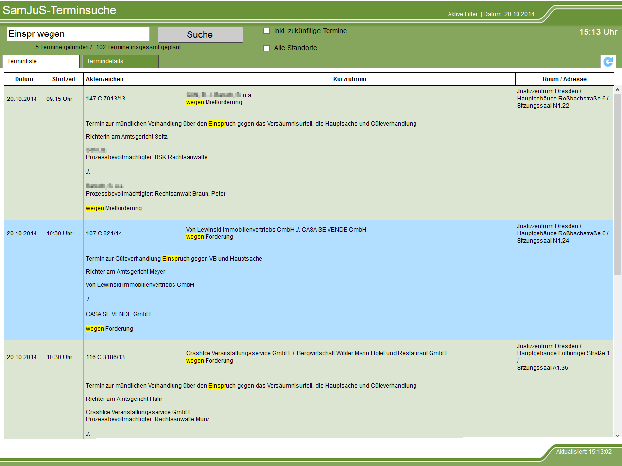This screenshot has width=622, height=466.
Task: Click Von Lewinski Immobilienvertriebs GmbH ./. CASA SE VENDE summary
Action: (276, 230)
